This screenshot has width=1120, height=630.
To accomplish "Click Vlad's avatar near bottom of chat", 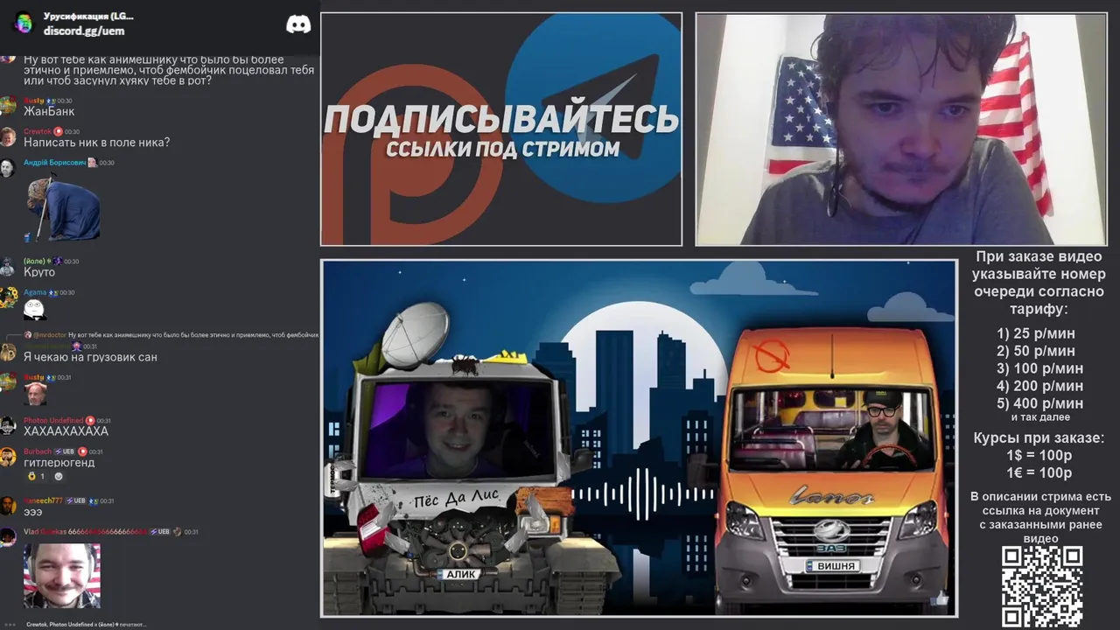I will (x=8, y=536).
